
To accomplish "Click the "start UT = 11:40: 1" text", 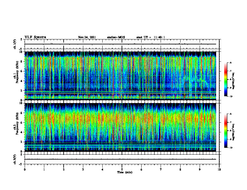I will click(x=151, y=37).
